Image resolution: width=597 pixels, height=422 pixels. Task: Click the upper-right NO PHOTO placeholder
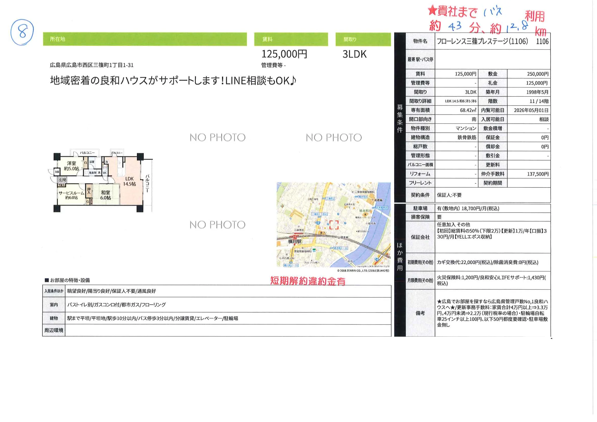[333, 138]
